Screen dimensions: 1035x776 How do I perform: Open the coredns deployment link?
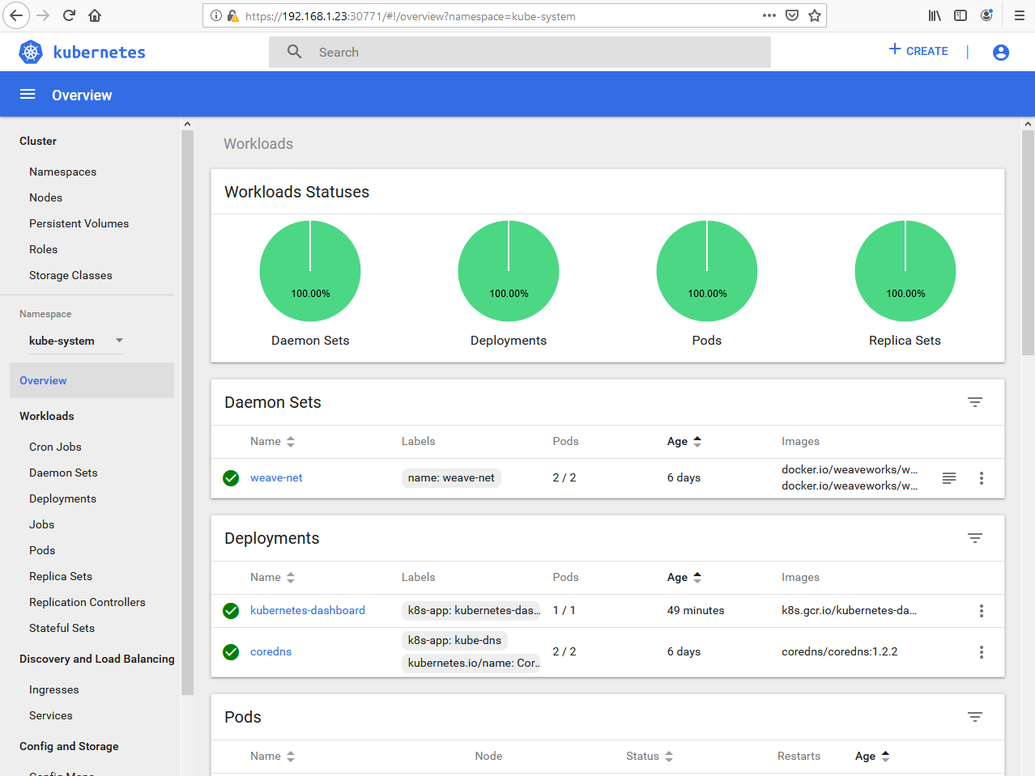270,652
